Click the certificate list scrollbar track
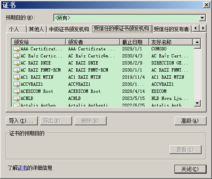 point(197,74)
